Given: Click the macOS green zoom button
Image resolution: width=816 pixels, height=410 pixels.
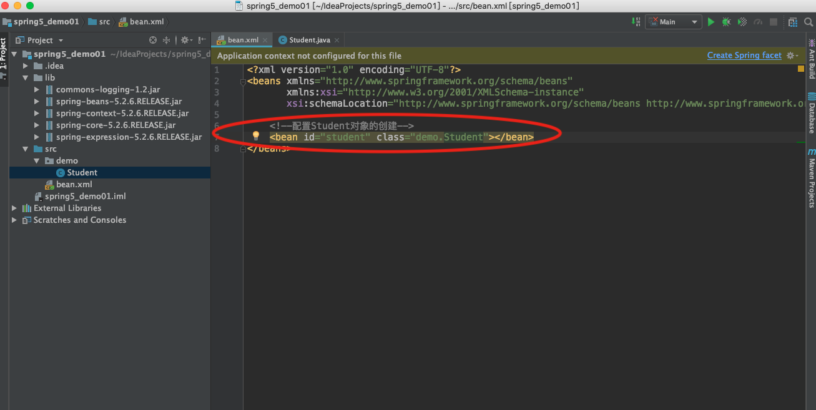Looking at the screenshot, I should pyautogui.click(x=29, y=6).
